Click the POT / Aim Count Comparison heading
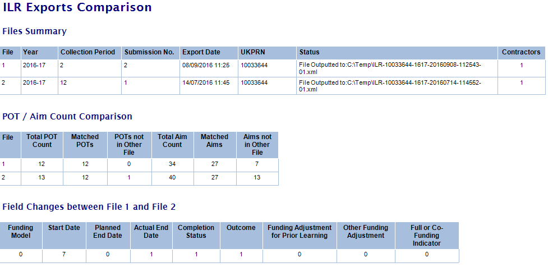 (67, 117)
